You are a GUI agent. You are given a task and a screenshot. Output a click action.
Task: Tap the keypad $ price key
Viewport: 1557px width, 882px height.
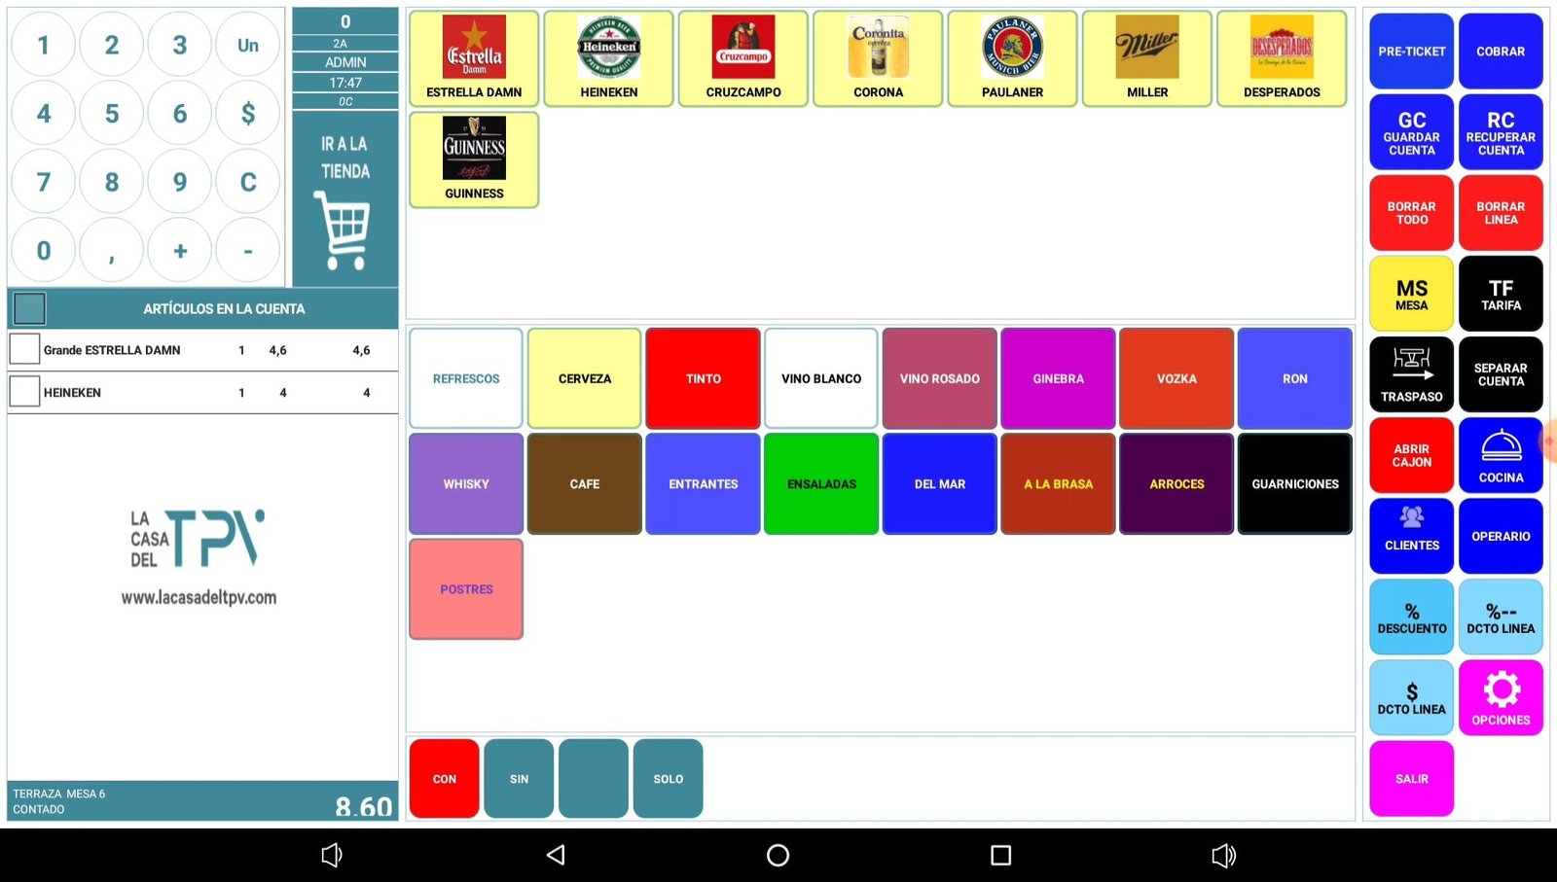click(x=248, y=113)
